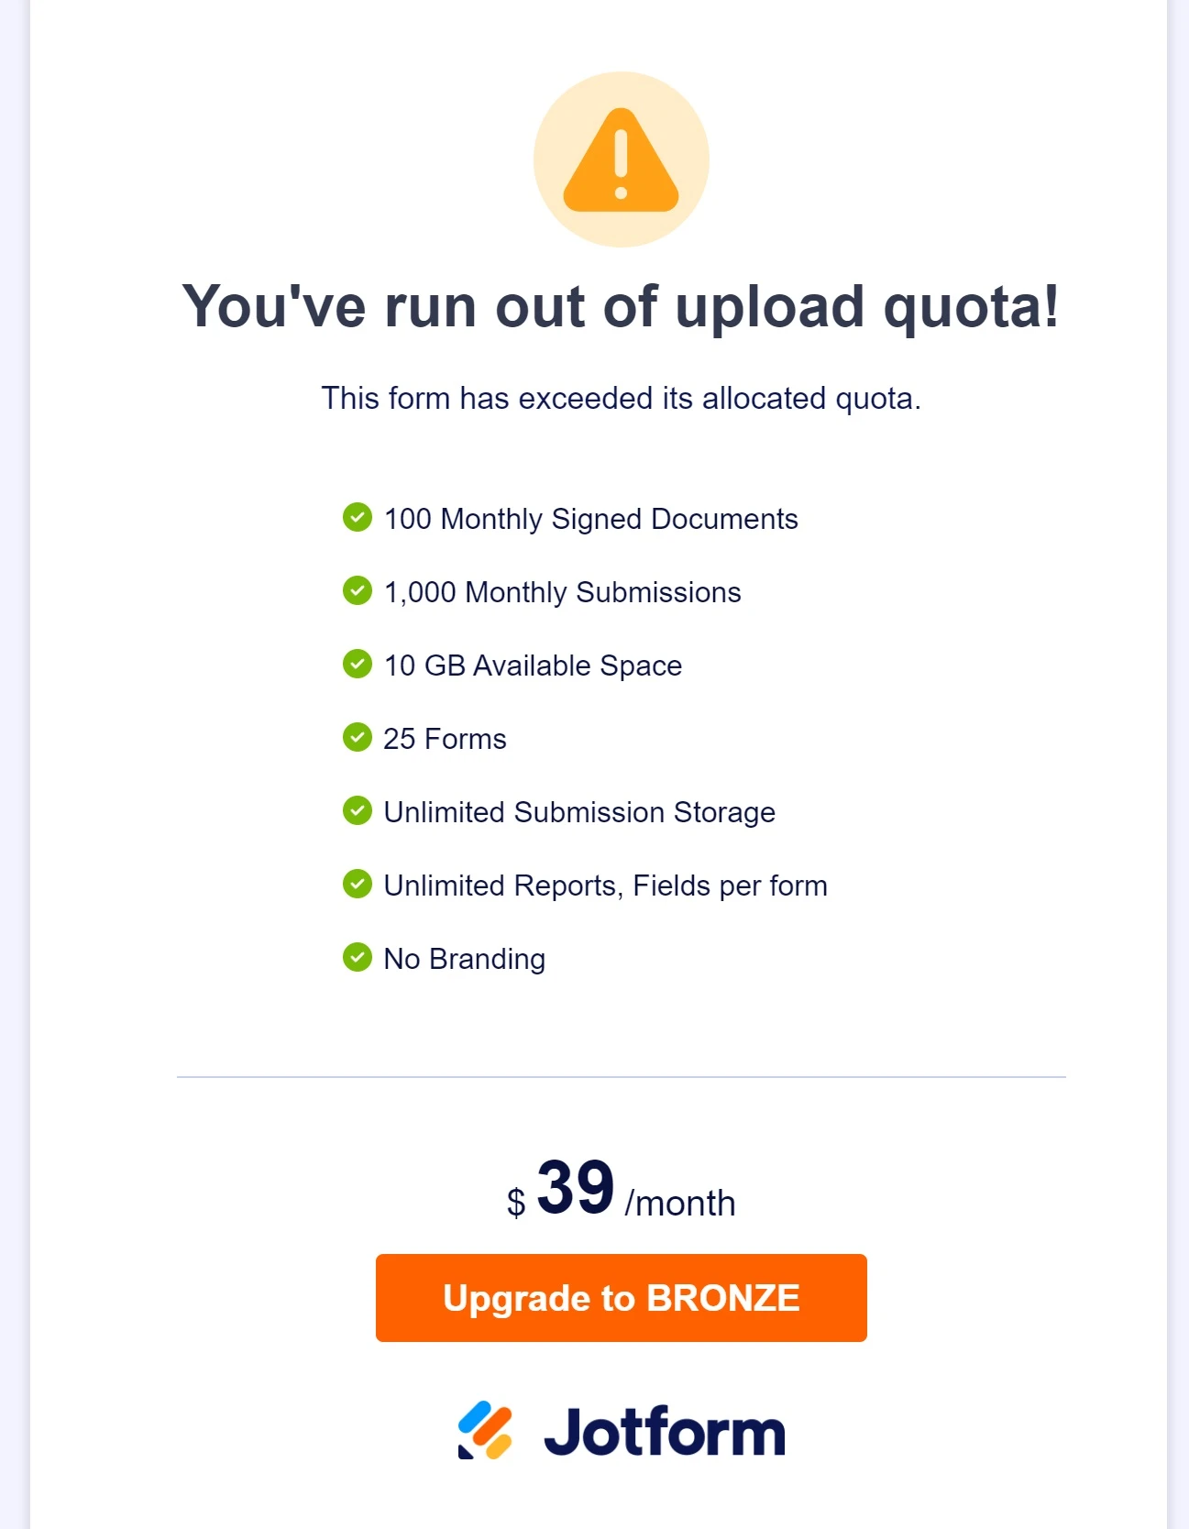Select the 25 Forms feature text

point(444,738)
